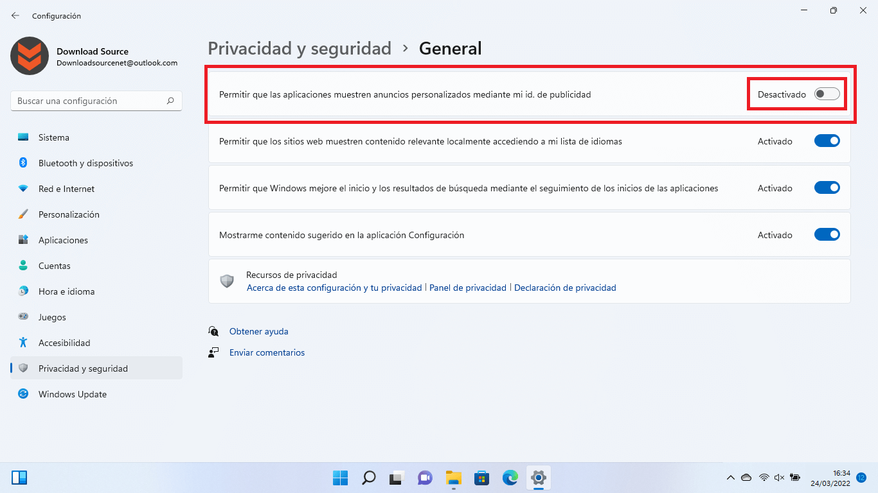This screenshot has width=878, height=493.
Task: Click the Sistema monitor icon
Action: click(23, 137)
